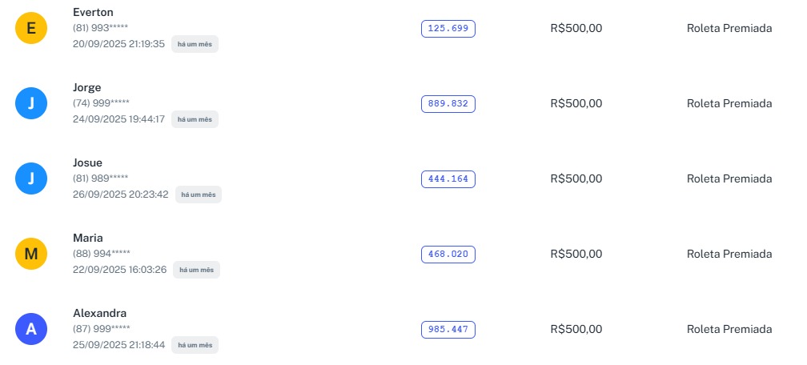Click Josue's timestamp 26/09/2025 20:23:42
The width and height of the screenshot is (807, 365).
[121, 194]
